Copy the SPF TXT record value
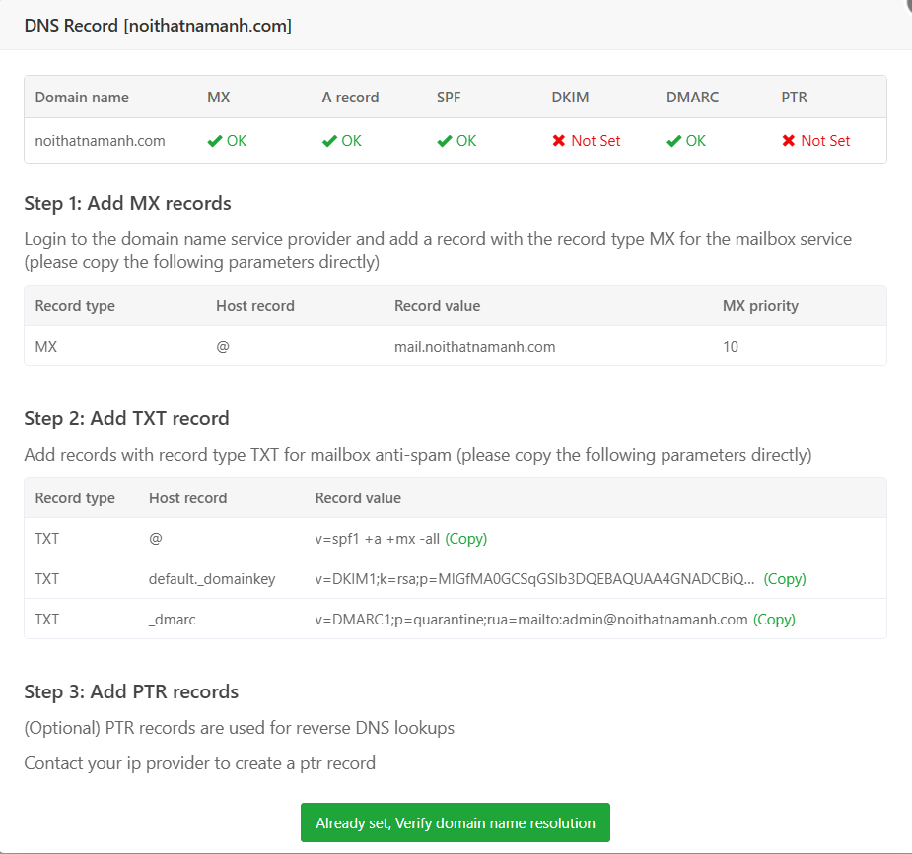Viewport: 912px width, 854px height. [466, 539]
